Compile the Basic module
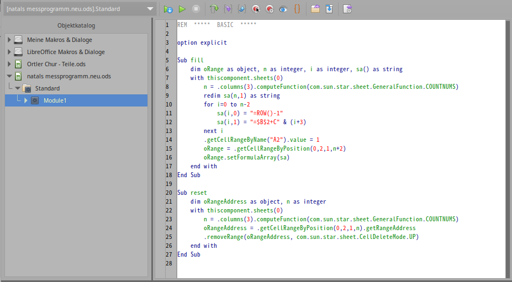 point(168,9)
